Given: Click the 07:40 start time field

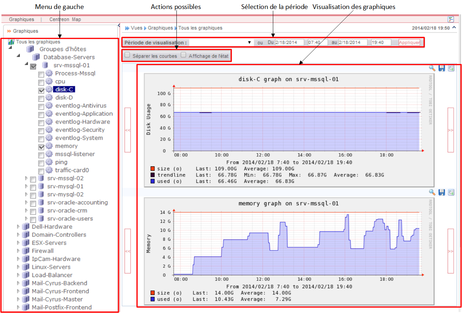Looking at the screenshot, I should pyautogui.click(x=318, y=42).
